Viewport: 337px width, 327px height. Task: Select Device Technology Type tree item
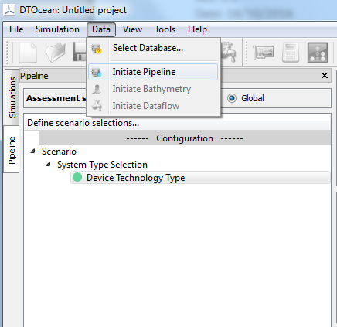pos(200,178)
